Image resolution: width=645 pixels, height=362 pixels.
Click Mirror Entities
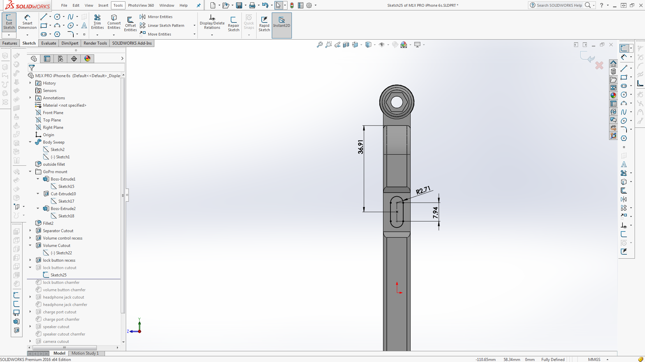click(156, 17)
